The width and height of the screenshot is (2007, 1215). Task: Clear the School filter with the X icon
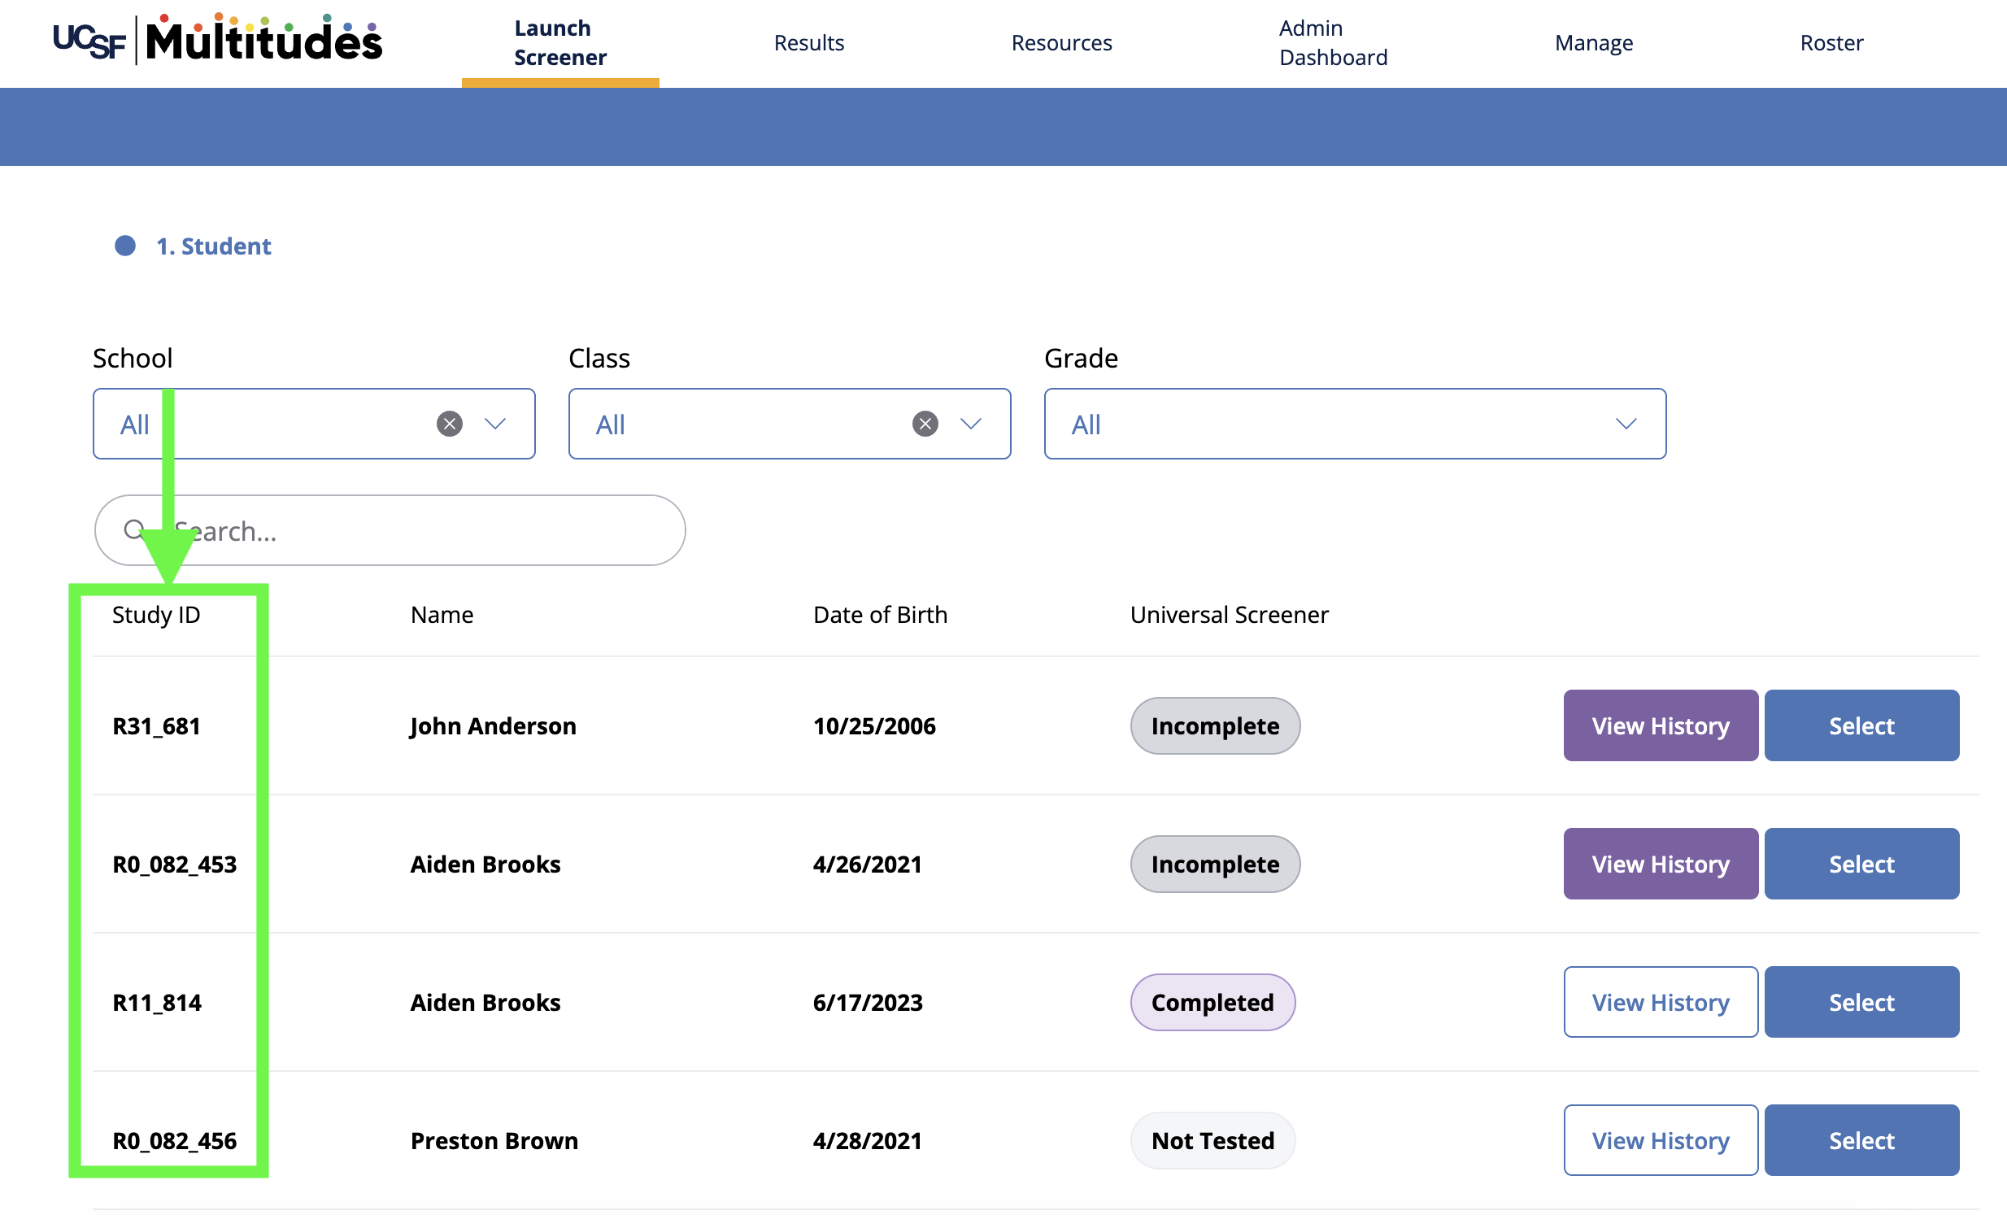449,424
